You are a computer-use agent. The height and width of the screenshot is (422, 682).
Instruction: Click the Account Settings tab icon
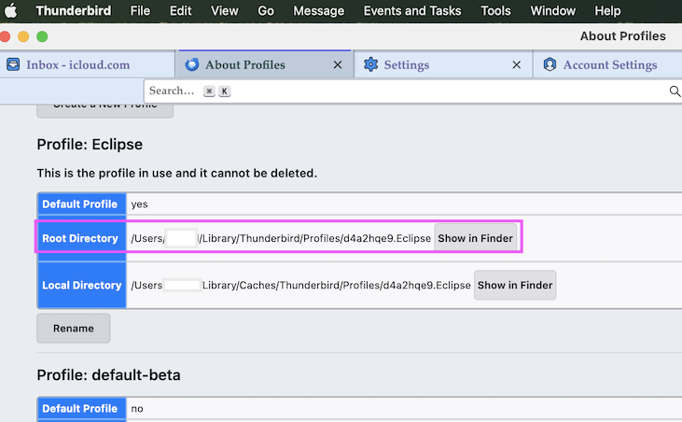point(550,65)
